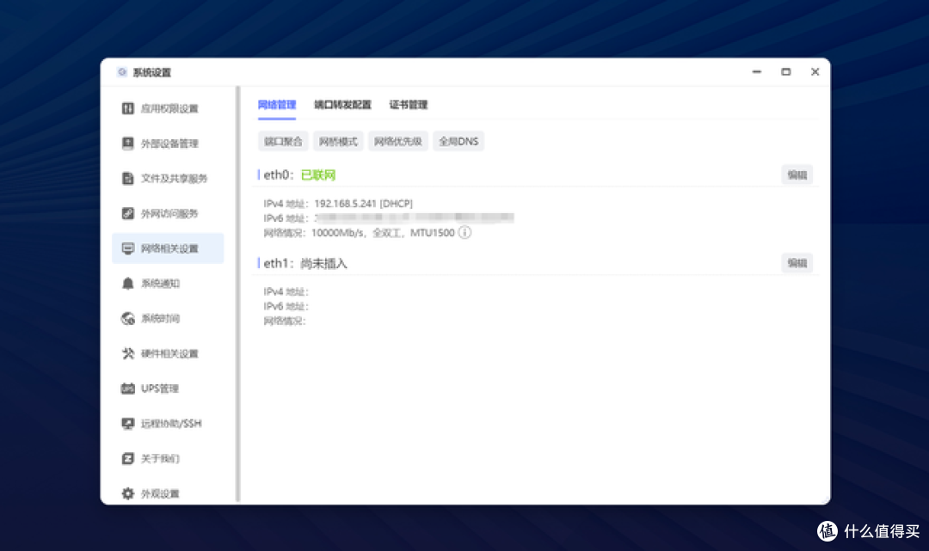929x551 pixels.
Task: Click the 硬件相关设置 tools icon
Action: (127, 353)
